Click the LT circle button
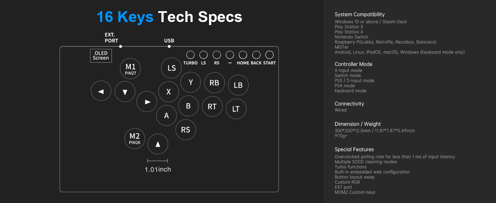496x203 pixels. tap(236, 109)
